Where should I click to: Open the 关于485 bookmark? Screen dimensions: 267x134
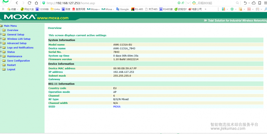point(151,9)
